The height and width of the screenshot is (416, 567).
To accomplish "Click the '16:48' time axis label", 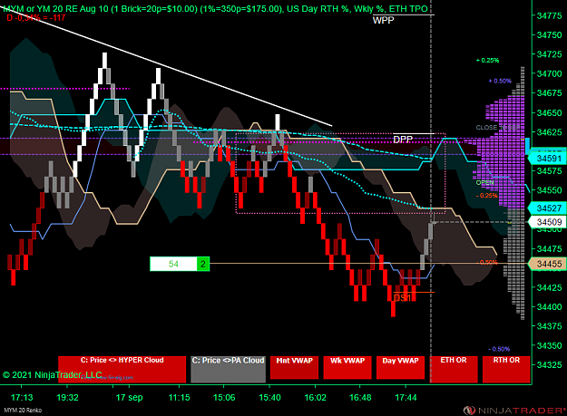I will point(360,398).
